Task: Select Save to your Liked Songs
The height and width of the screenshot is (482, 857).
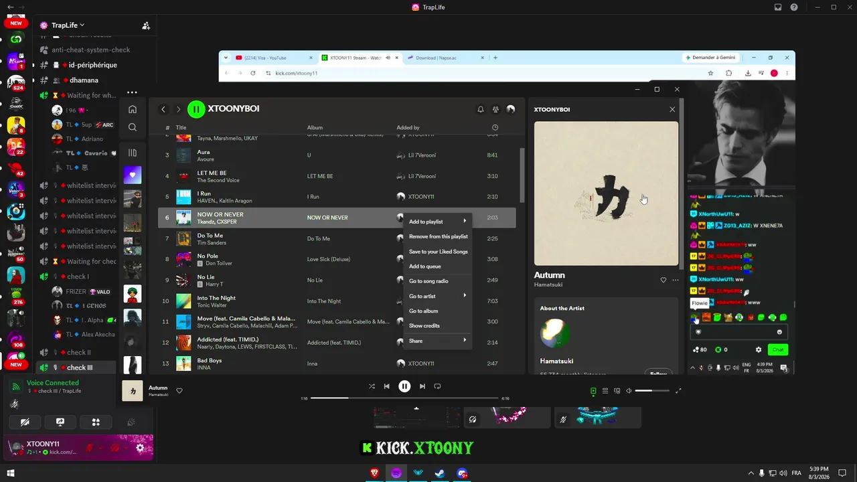Action: pyautogui.click(x=438, y=252)
